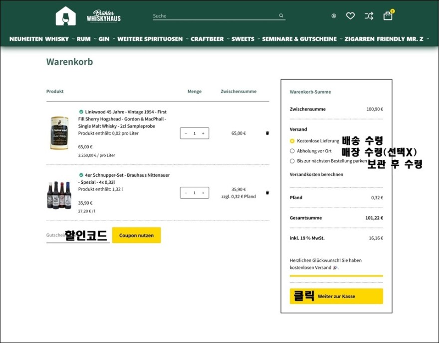The width and height of the screenshot is (439, 343).
Task: Click the Linkwood quantity value field
Action: pyautogui.click(x=195, y=133)
